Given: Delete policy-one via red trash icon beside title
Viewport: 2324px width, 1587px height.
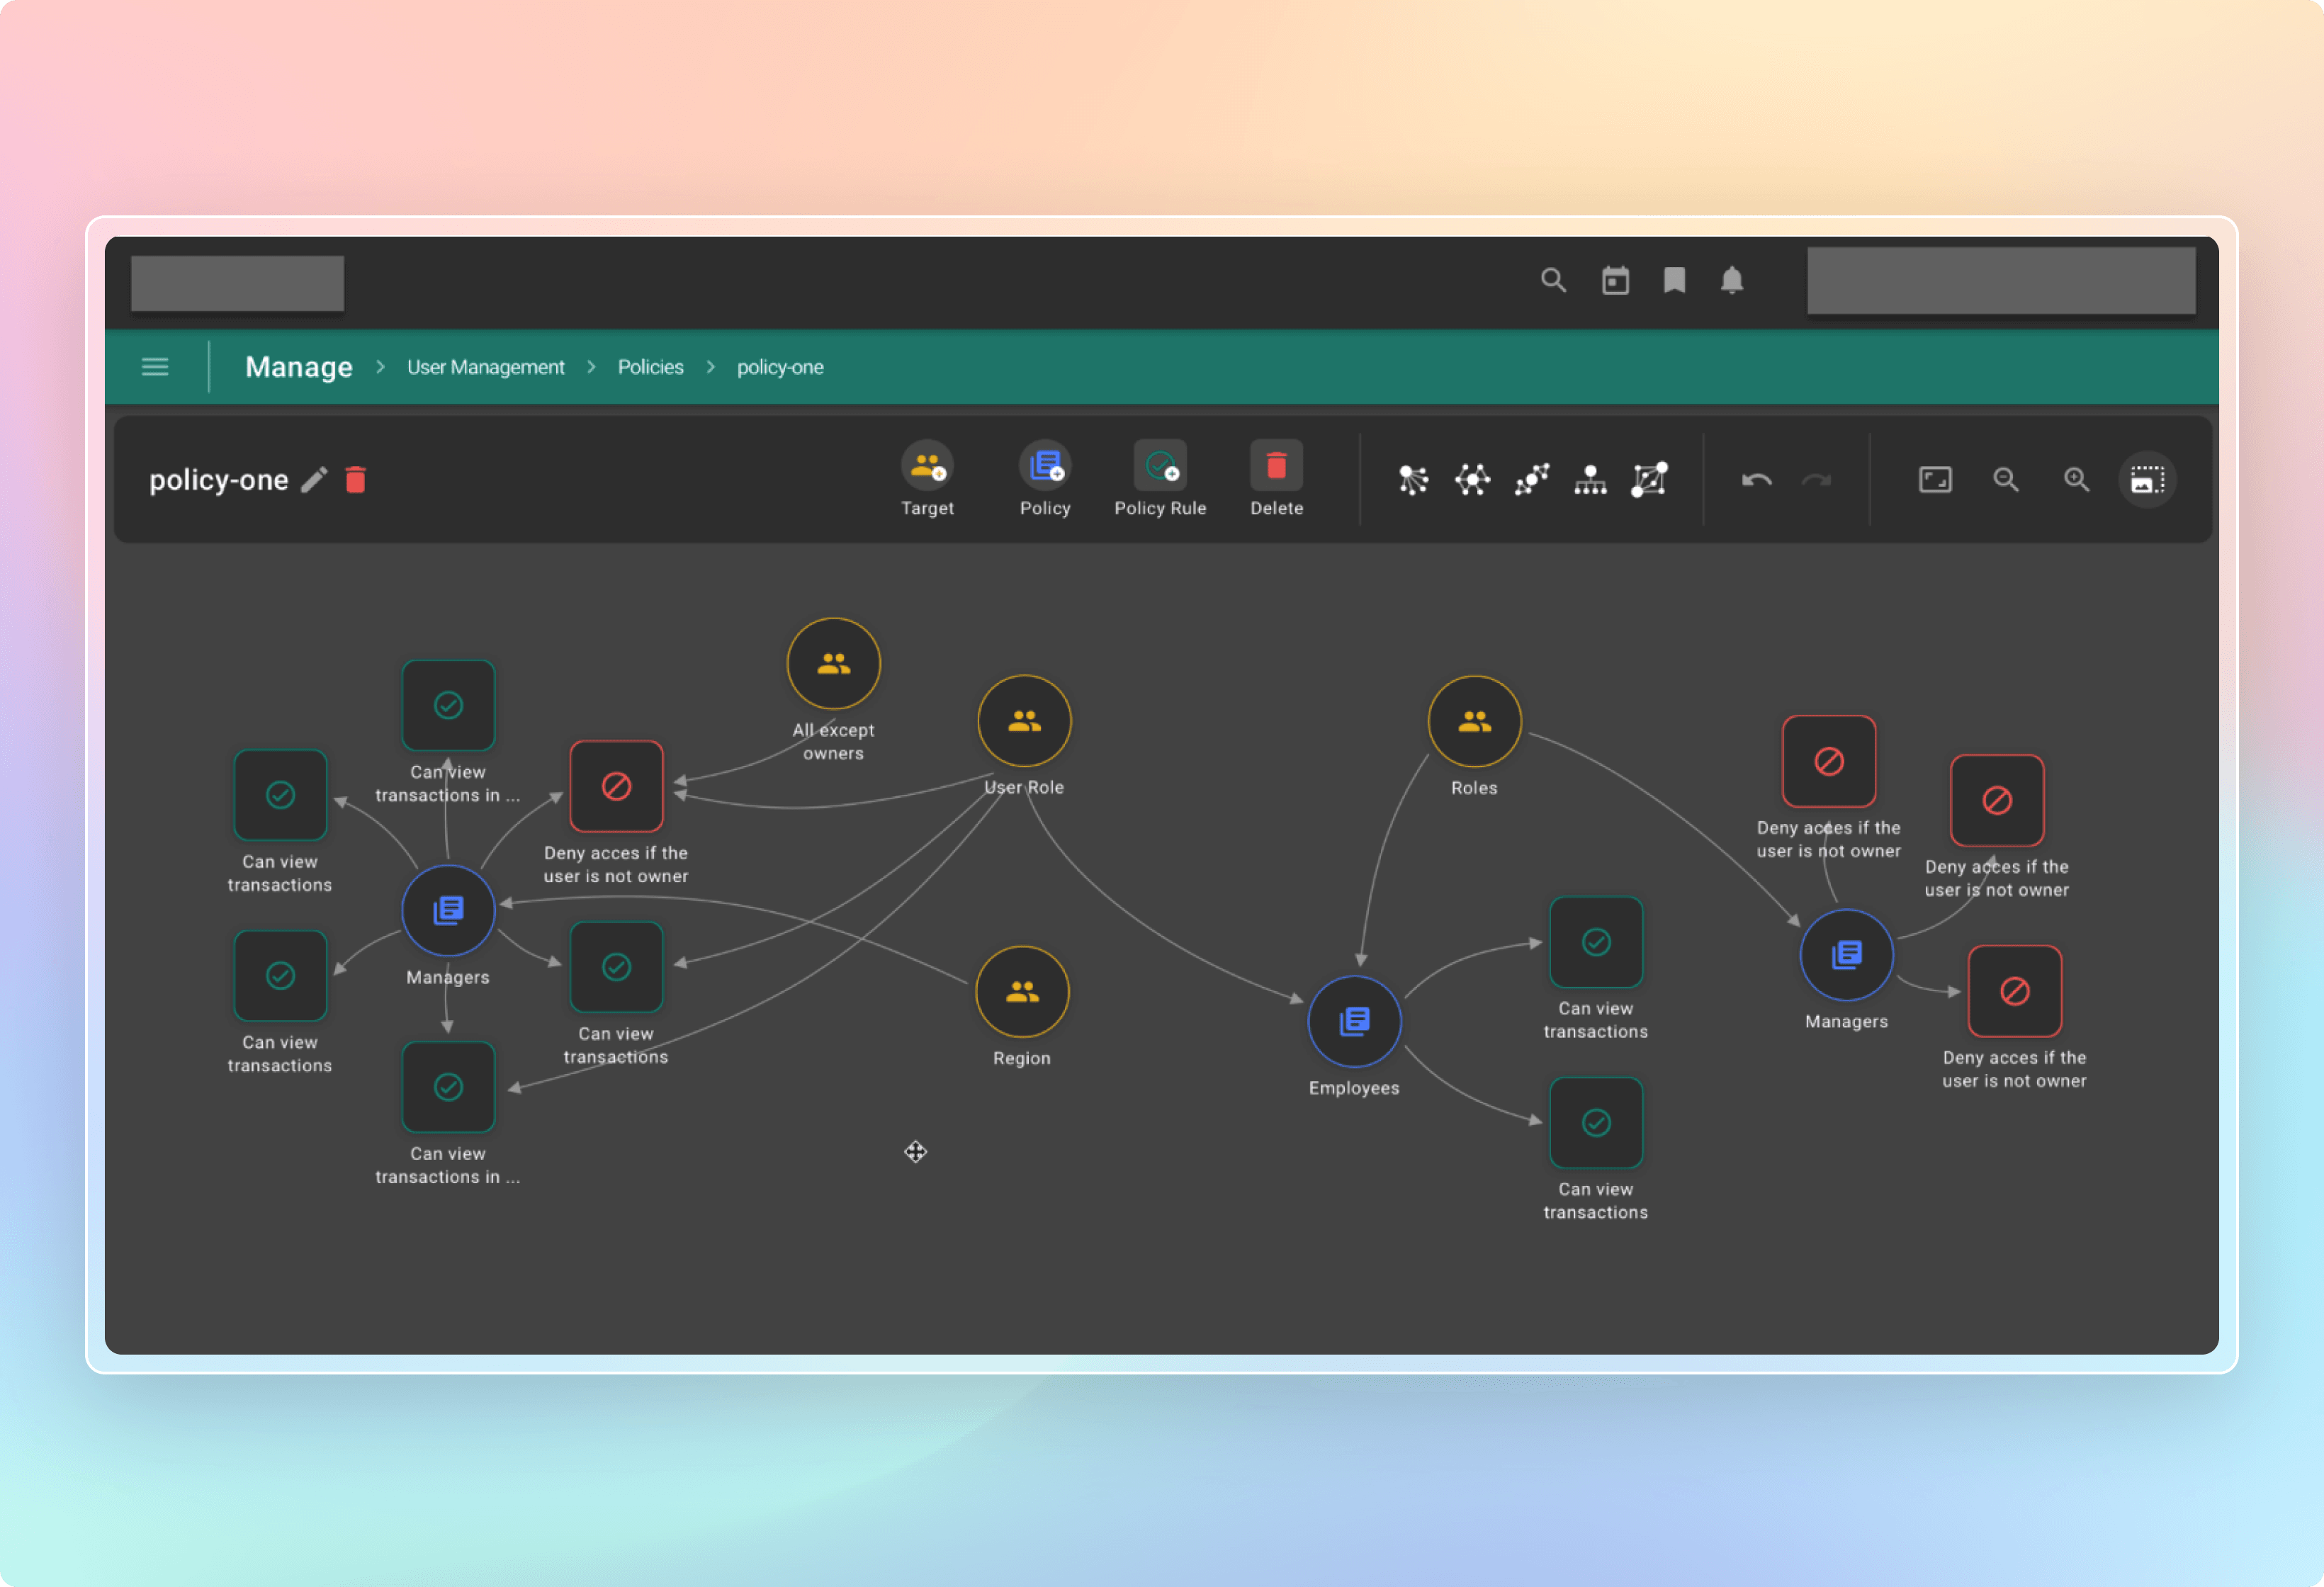Looking at the screenshot, I should pos(356,480).
